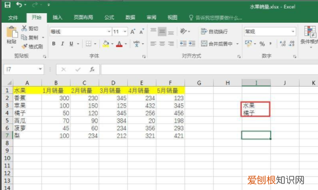Switch to the 数据 Data tab
Image resolution: width=318 pixels, height=190 pixels.
130,17
